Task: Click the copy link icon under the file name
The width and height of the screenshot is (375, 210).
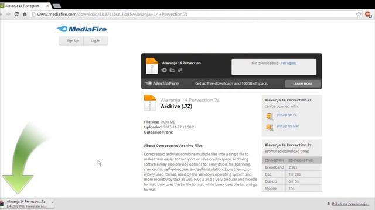Action: 180,70
